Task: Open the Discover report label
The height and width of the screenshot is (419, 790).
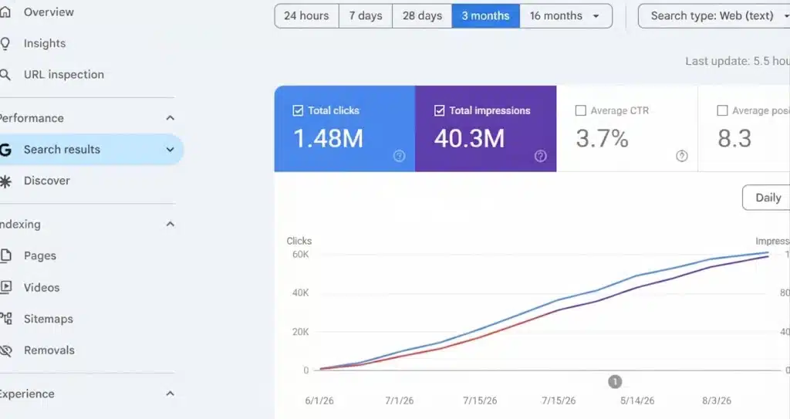Action: click(x=47, y=181)
